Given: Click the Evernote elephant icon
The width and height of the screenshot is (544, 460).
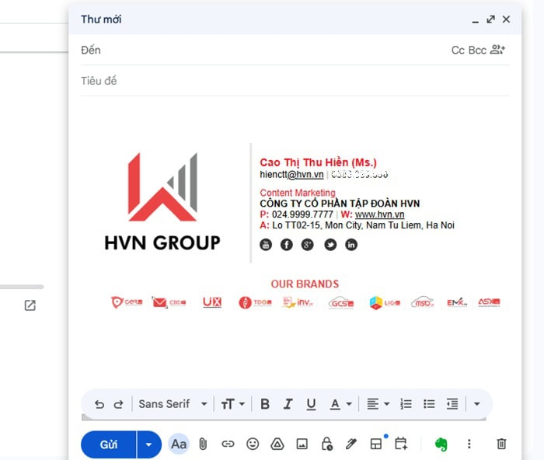Looking at the screenshot, I should [441, 444].
